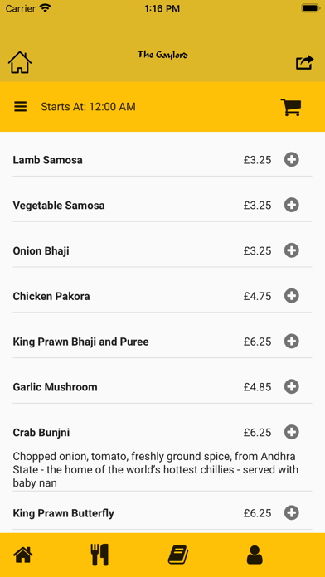Tap the outlined house icon in header

pyautogui.click(x=20, y=62)
